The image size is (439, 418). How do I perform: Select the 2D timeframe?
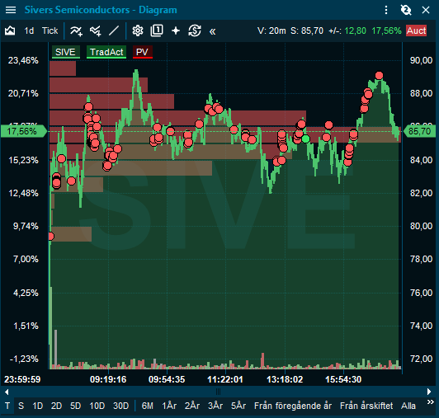56,406
